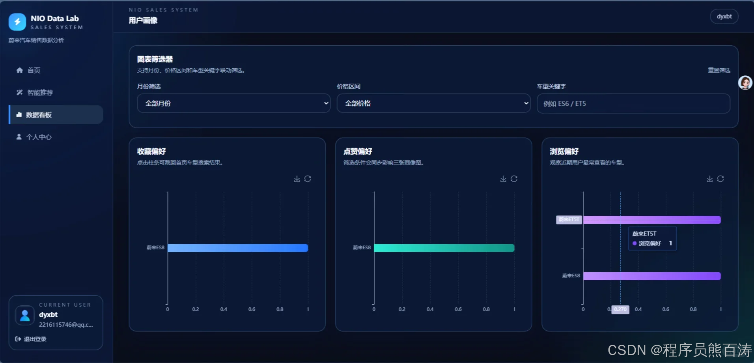The image size is (754, 363).
Task: Click the bar chart icon beside 数据看板
Action: point(19,115)
